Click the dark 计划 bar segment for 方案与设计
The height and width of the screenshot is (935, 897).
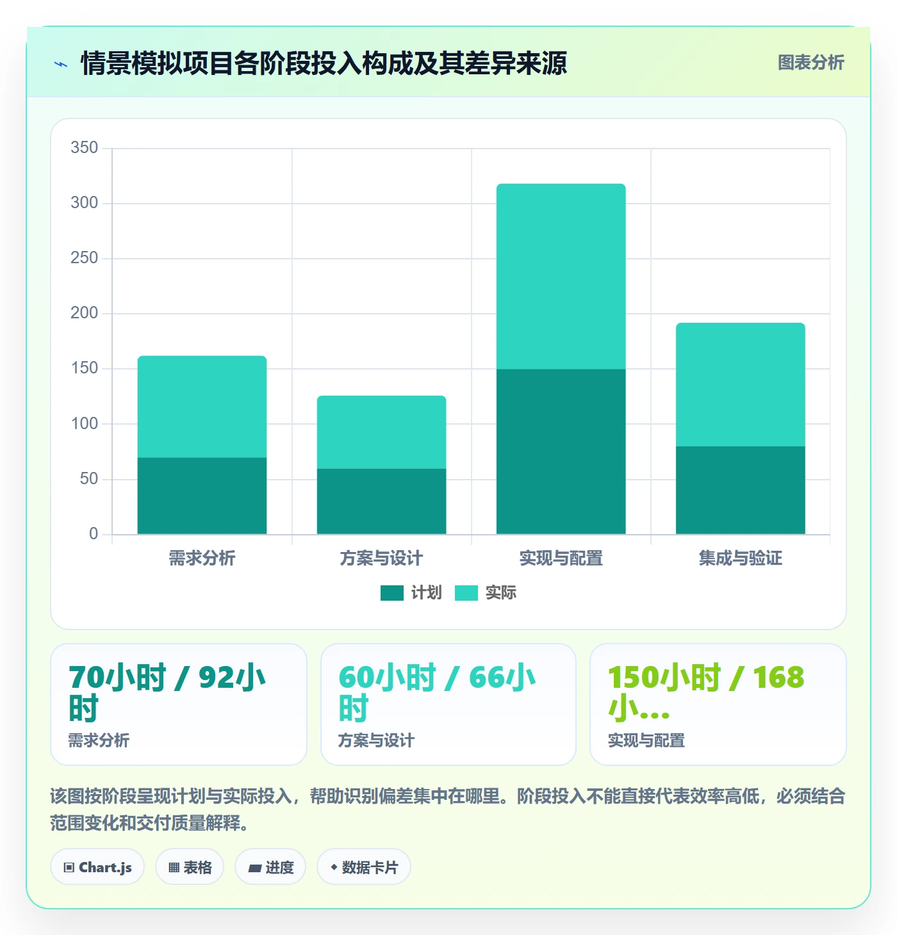pyautogui.click(x=381, y=501)
